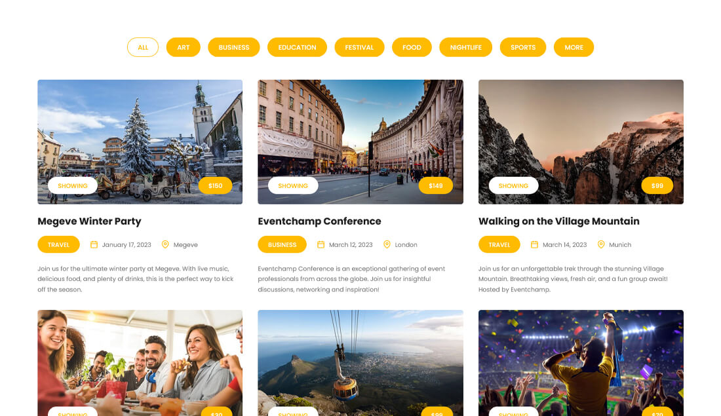
Task: Click the $99 price badge on mountain image
Action: [657, 185]
